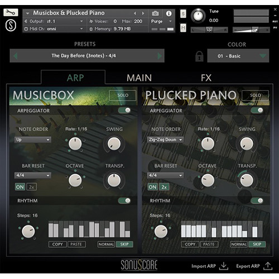Click the Export ARP upload icon
279x279 pixels.
268,266
